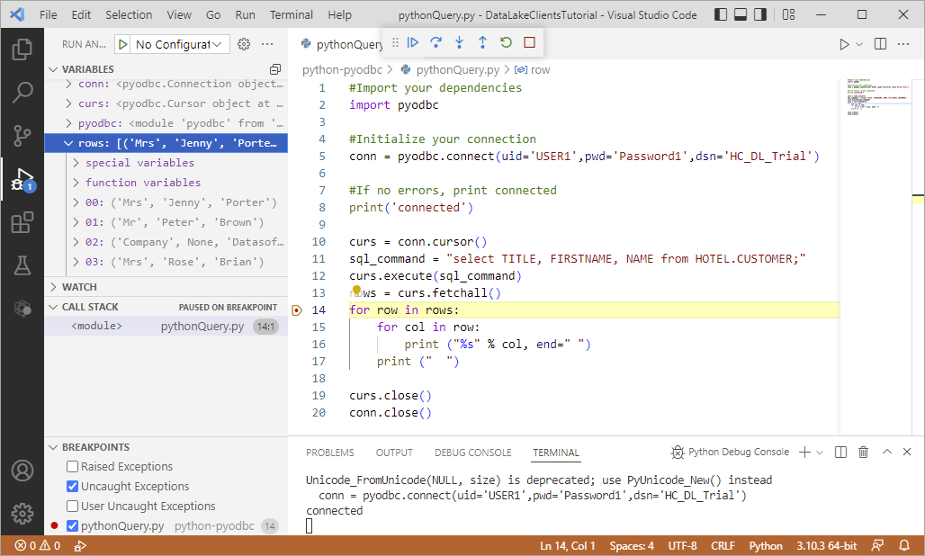The height and width of the screenshot is (556, 925).
Task: Open the Selection menu
Action: [129, 14]
